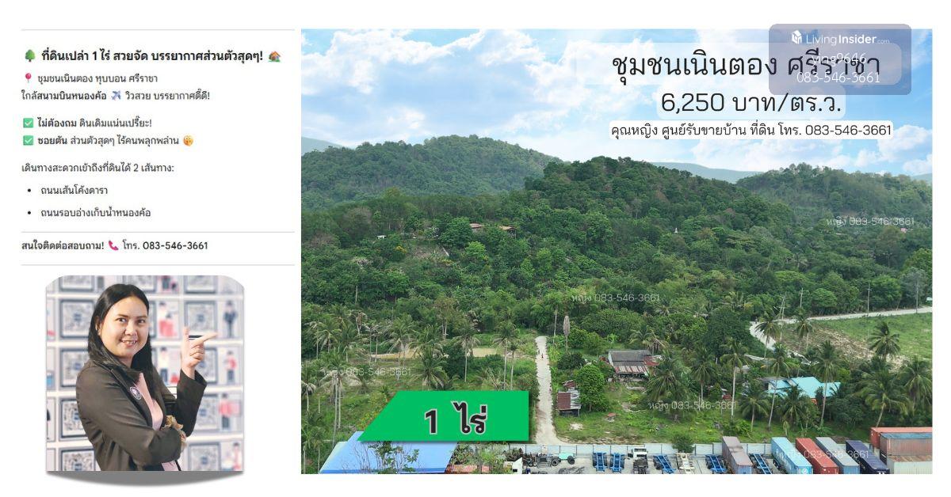Screen dimensions: 951x497
Task: Click the red phone emoji beside โทร.
Action: click(113, 245)
